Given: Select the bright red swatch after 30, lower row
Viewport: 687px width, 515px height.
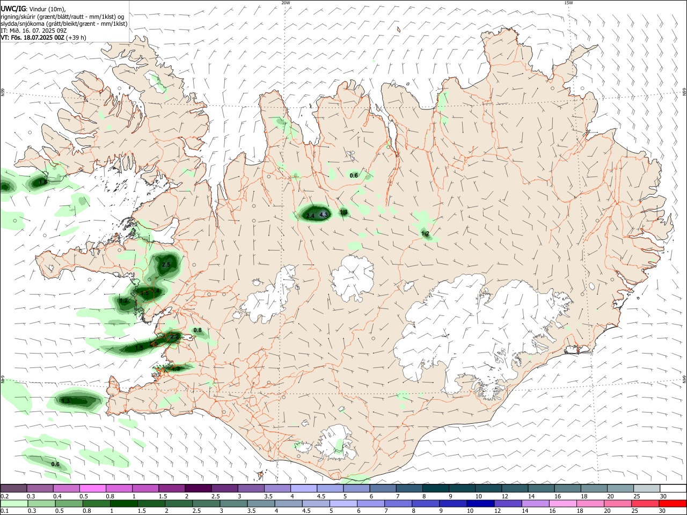Looking at the screenshot, I should click(673, 503).
